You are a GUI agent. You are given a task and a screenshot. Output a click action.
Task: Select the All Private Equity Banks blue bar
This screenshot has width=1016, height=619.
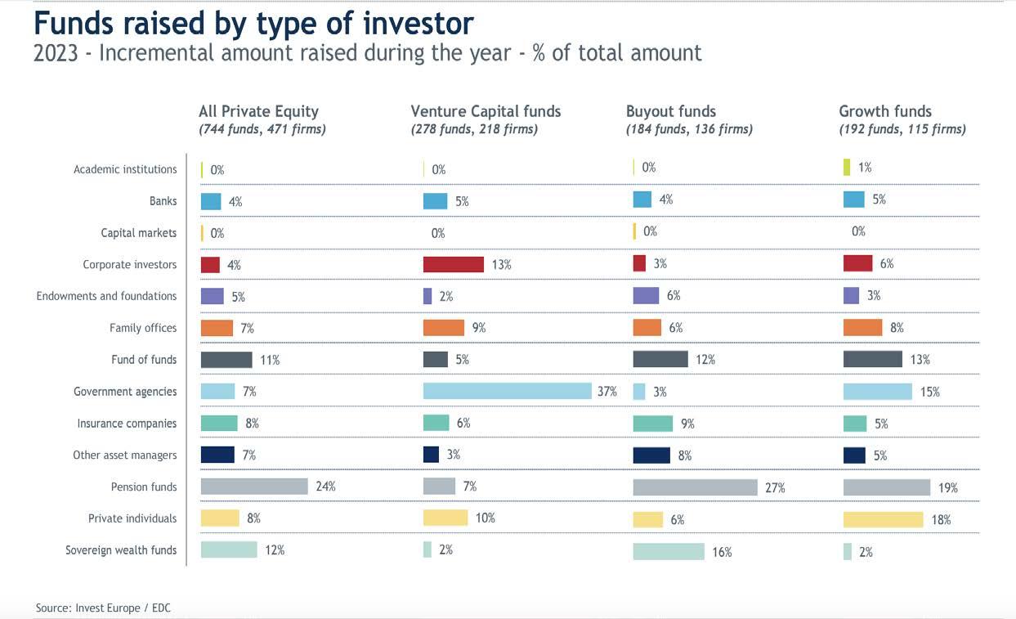[211, 201]
